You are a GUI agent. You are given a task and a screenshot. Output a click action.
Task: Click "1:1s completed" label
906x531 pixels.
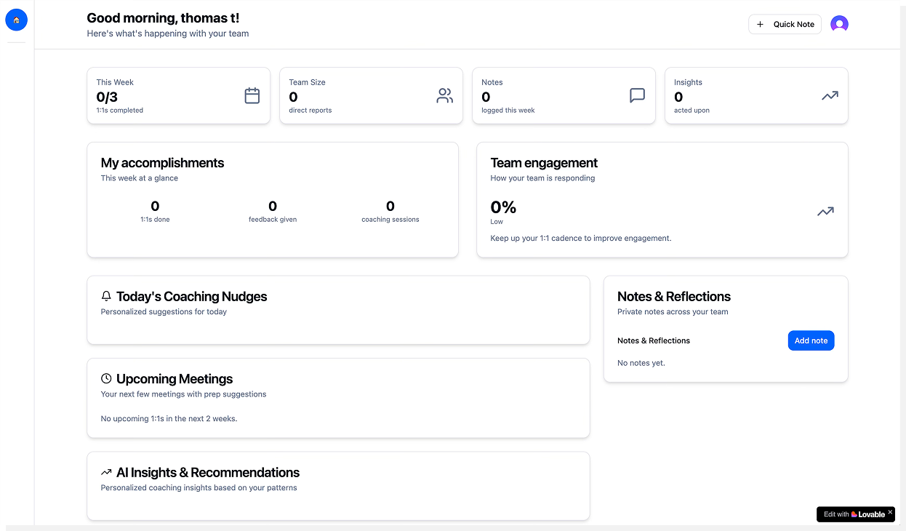[x=120, y=111]
